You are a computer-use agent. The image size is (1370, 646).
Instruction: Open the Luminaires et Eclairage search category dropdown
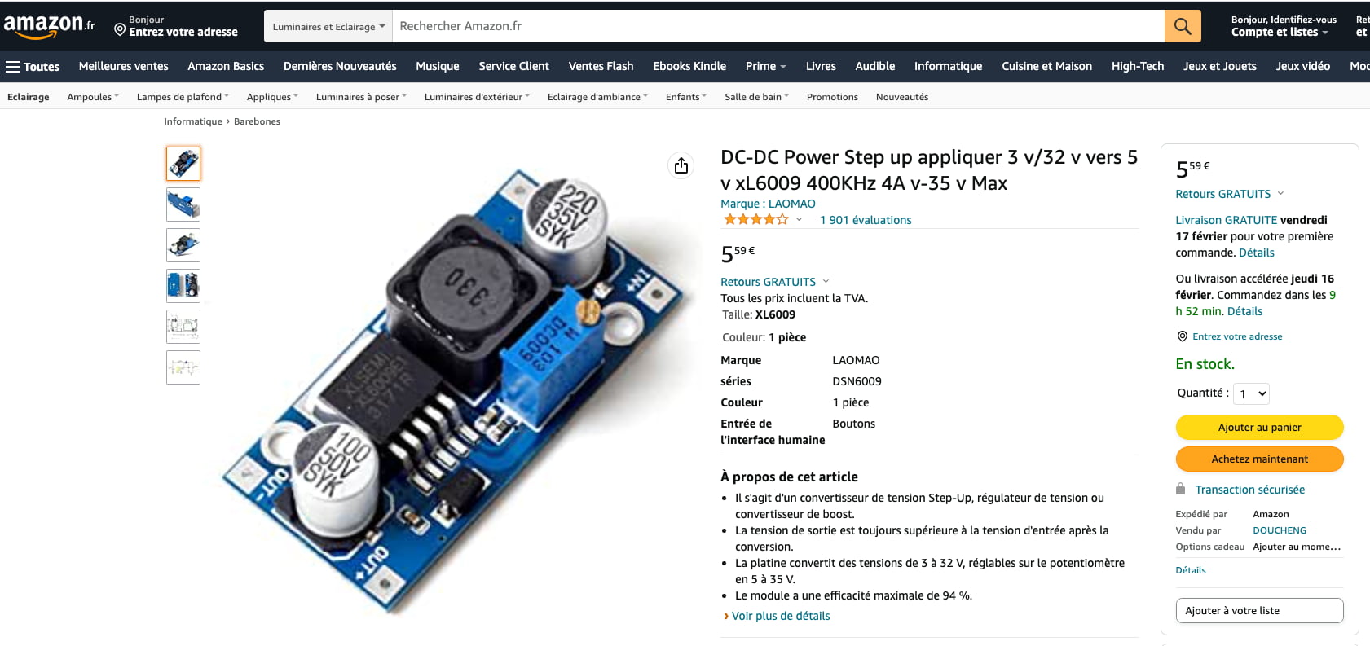click(328, 26)
